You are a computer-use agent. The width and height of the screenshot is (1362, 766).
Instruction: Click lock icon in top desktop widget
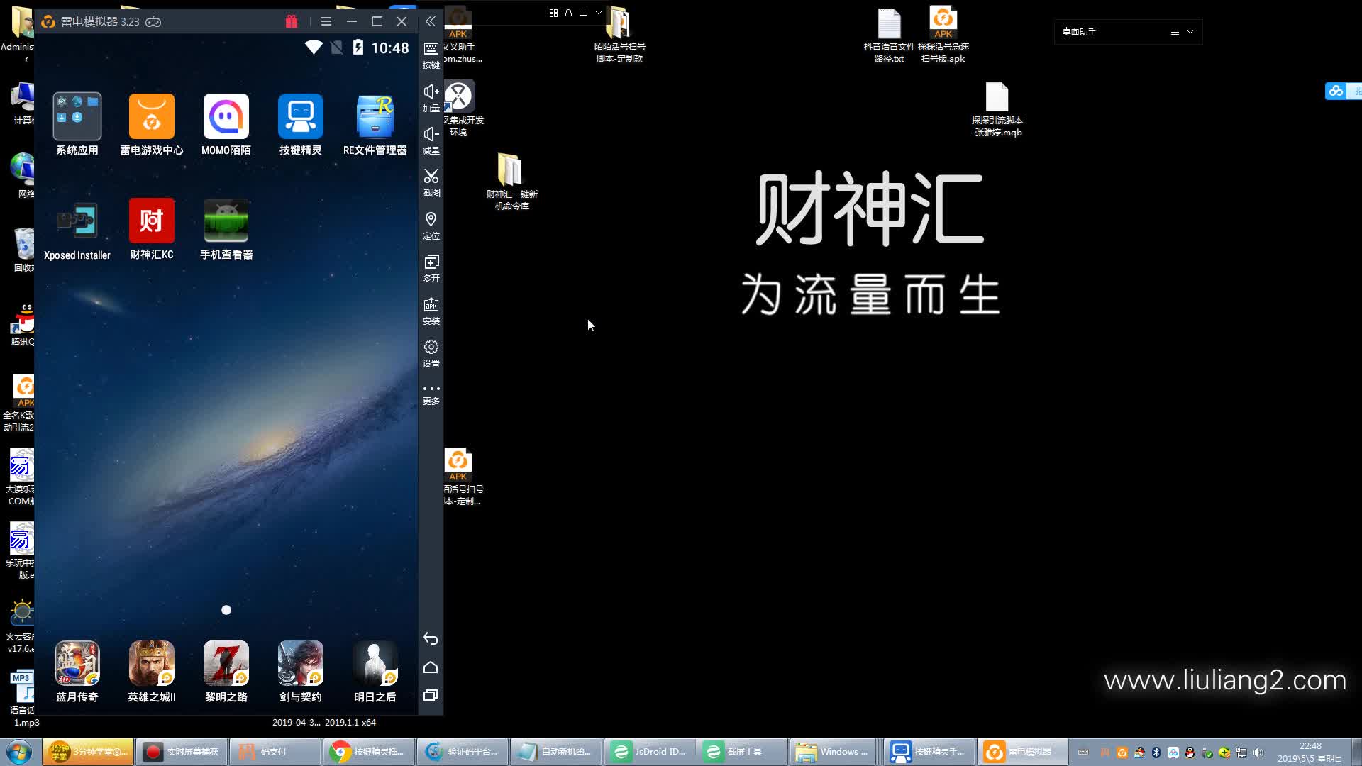click(568, 13)
